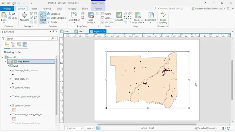Viewport: 235px width, 132px height.
Task: Close the Layout1 tab
Action: 104,31
